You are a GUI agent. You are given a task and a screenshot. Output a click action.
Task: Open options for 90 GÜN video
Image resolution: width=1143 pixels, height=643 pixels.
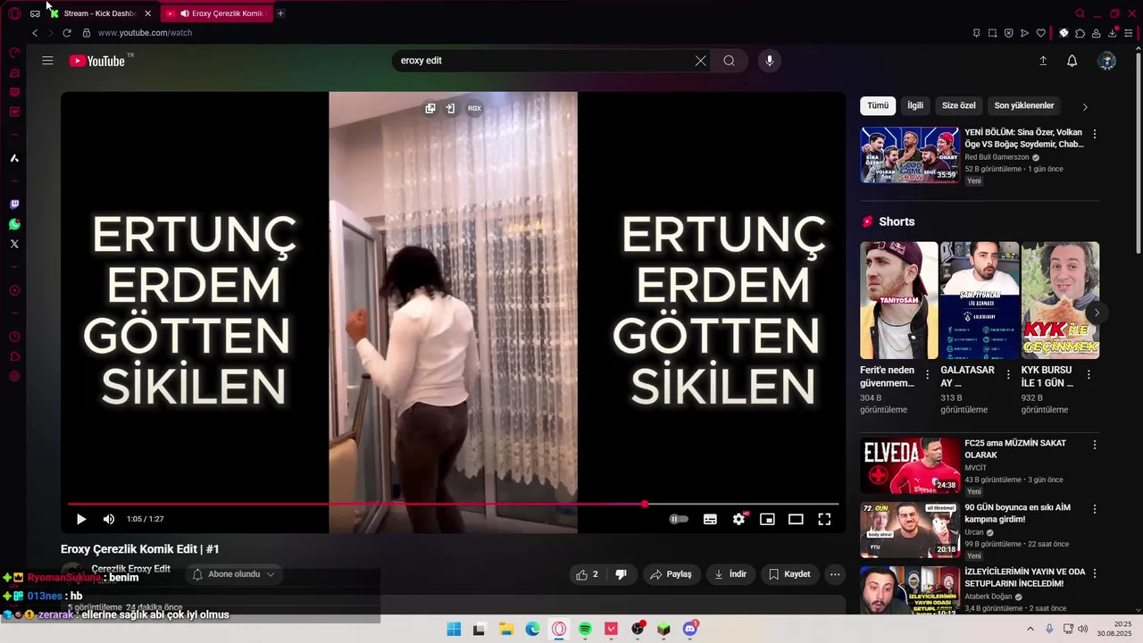click(x=1095, y=509)
